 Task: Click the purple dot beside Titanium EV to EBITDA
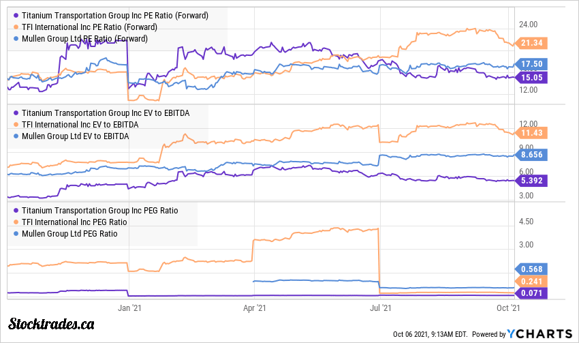[16, 113]
